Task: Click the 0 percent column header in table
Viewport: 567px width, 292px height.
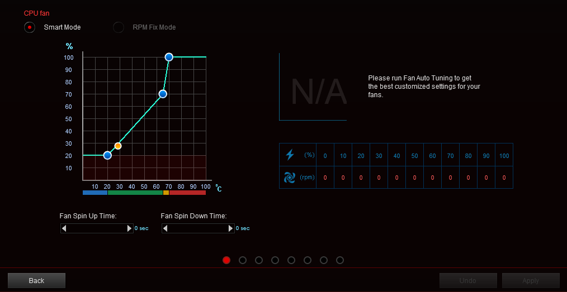Action: pyautogui.click(x=325, y=156)
